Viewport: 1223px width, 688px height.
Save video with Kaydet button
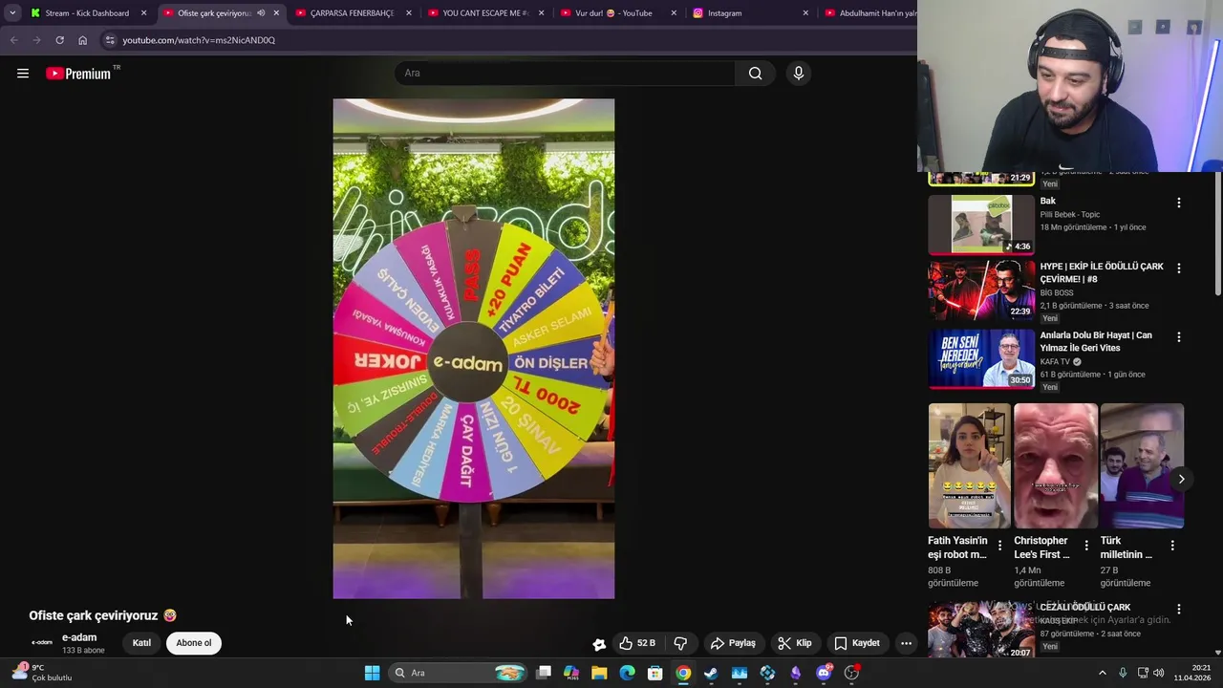pos(857,643)
